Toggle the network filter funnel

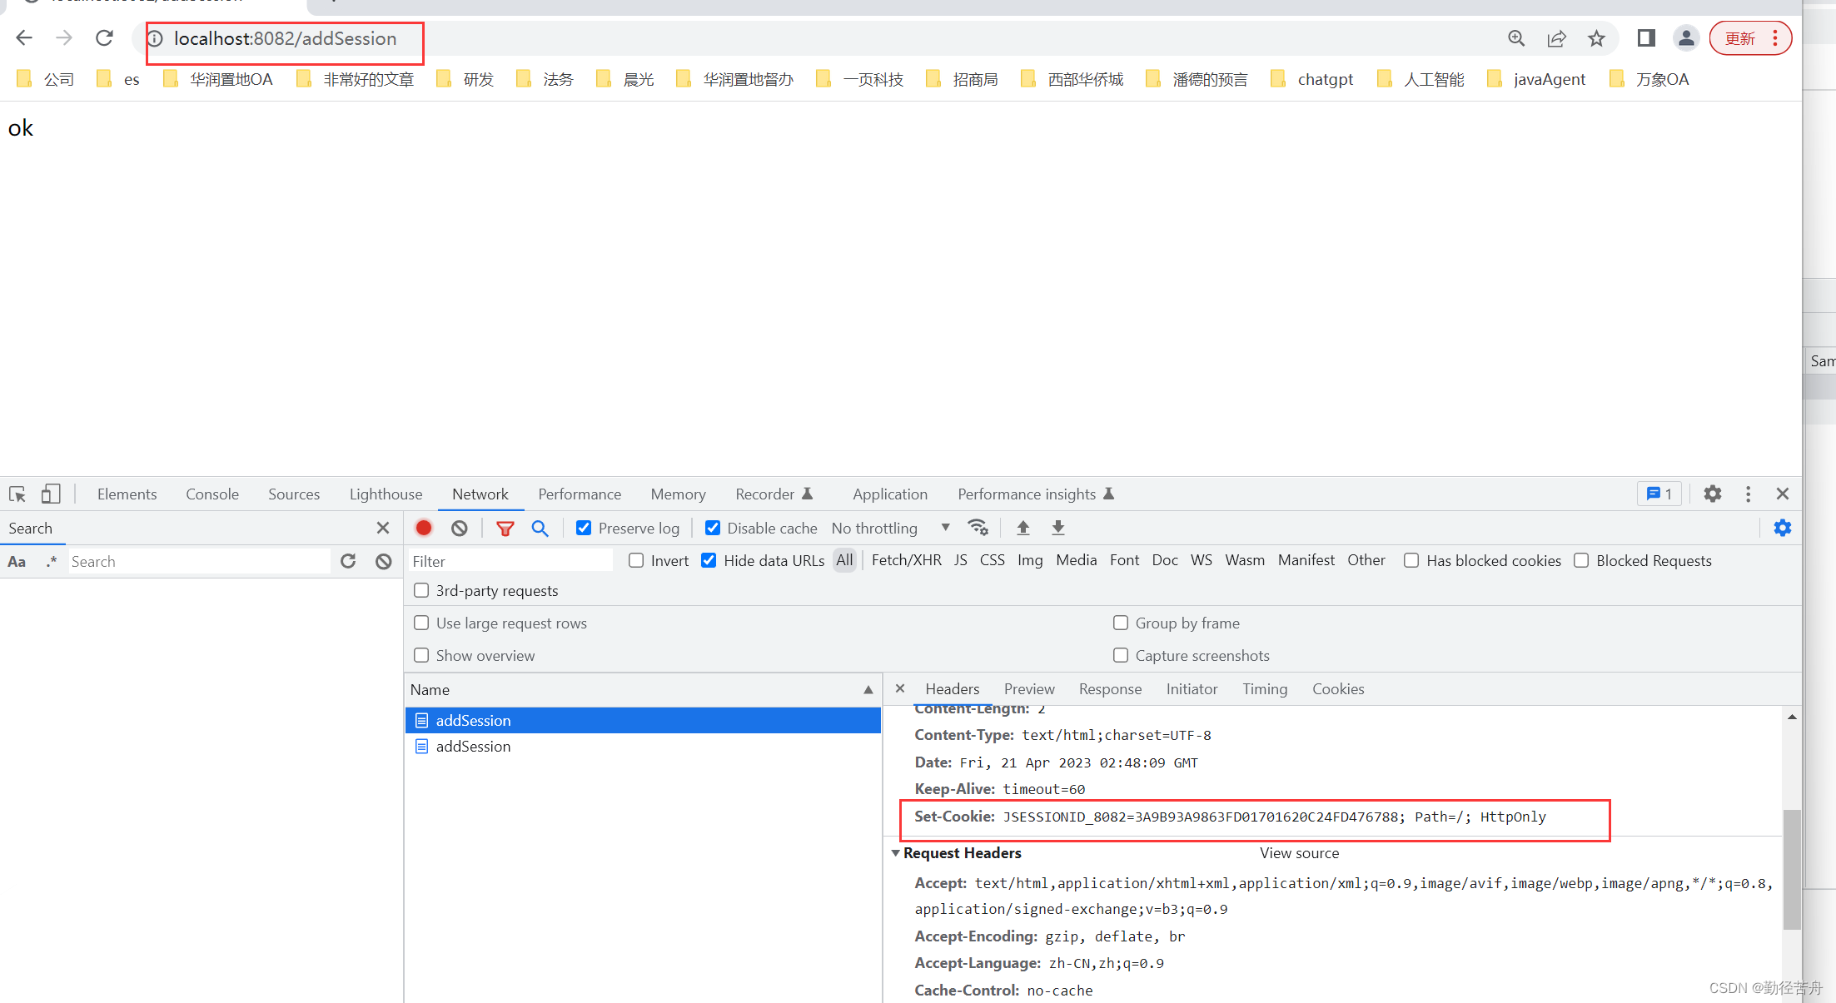click(x=505, y=528)
